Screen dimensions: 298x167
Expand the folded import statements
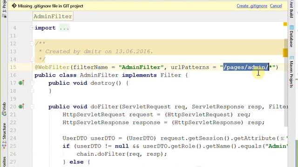pyautogui.click(x=32, y=28)
